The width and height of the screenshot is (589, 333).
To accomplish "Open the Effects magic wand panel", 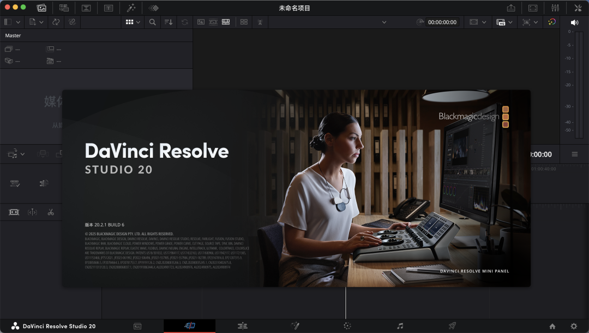I will click(x=131, y=8).
